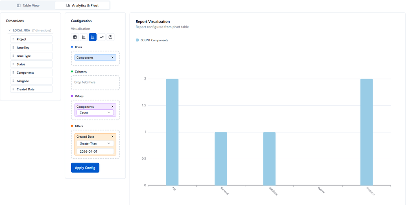The width and height of the screenshot is (406, 205).
Task: Select the pie chart visualization
Action: coord(110,37)
